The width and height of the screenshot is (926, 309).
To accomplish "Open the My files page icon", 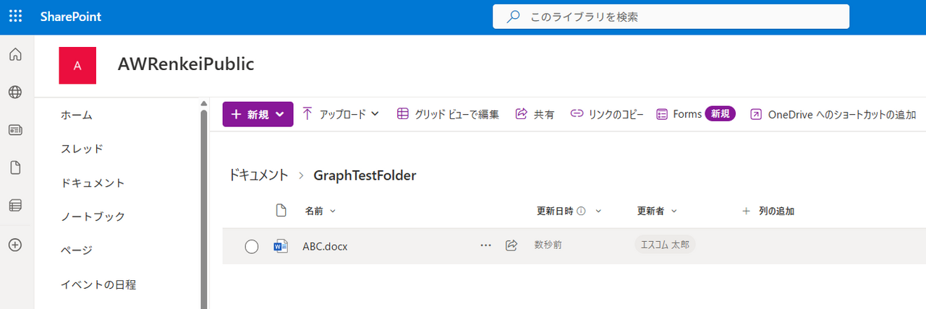I will tap(15, 168).
